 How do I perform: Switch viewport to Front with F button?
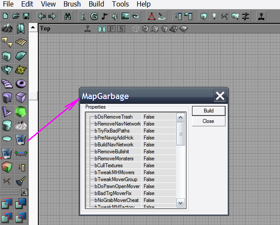point(111,29)
